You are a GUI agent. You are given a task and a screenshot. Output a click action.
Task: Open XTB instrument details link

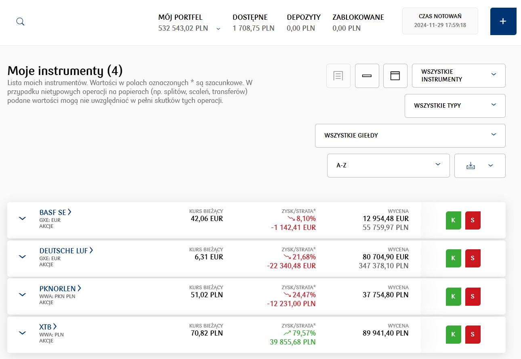pos(48,327)
